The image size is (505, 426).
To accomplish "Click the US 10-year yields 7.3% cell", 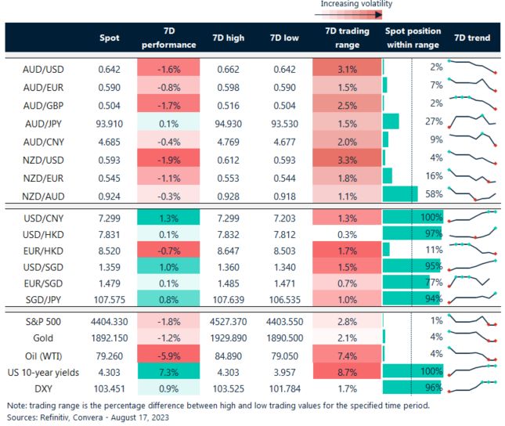I will pos(168,370).
